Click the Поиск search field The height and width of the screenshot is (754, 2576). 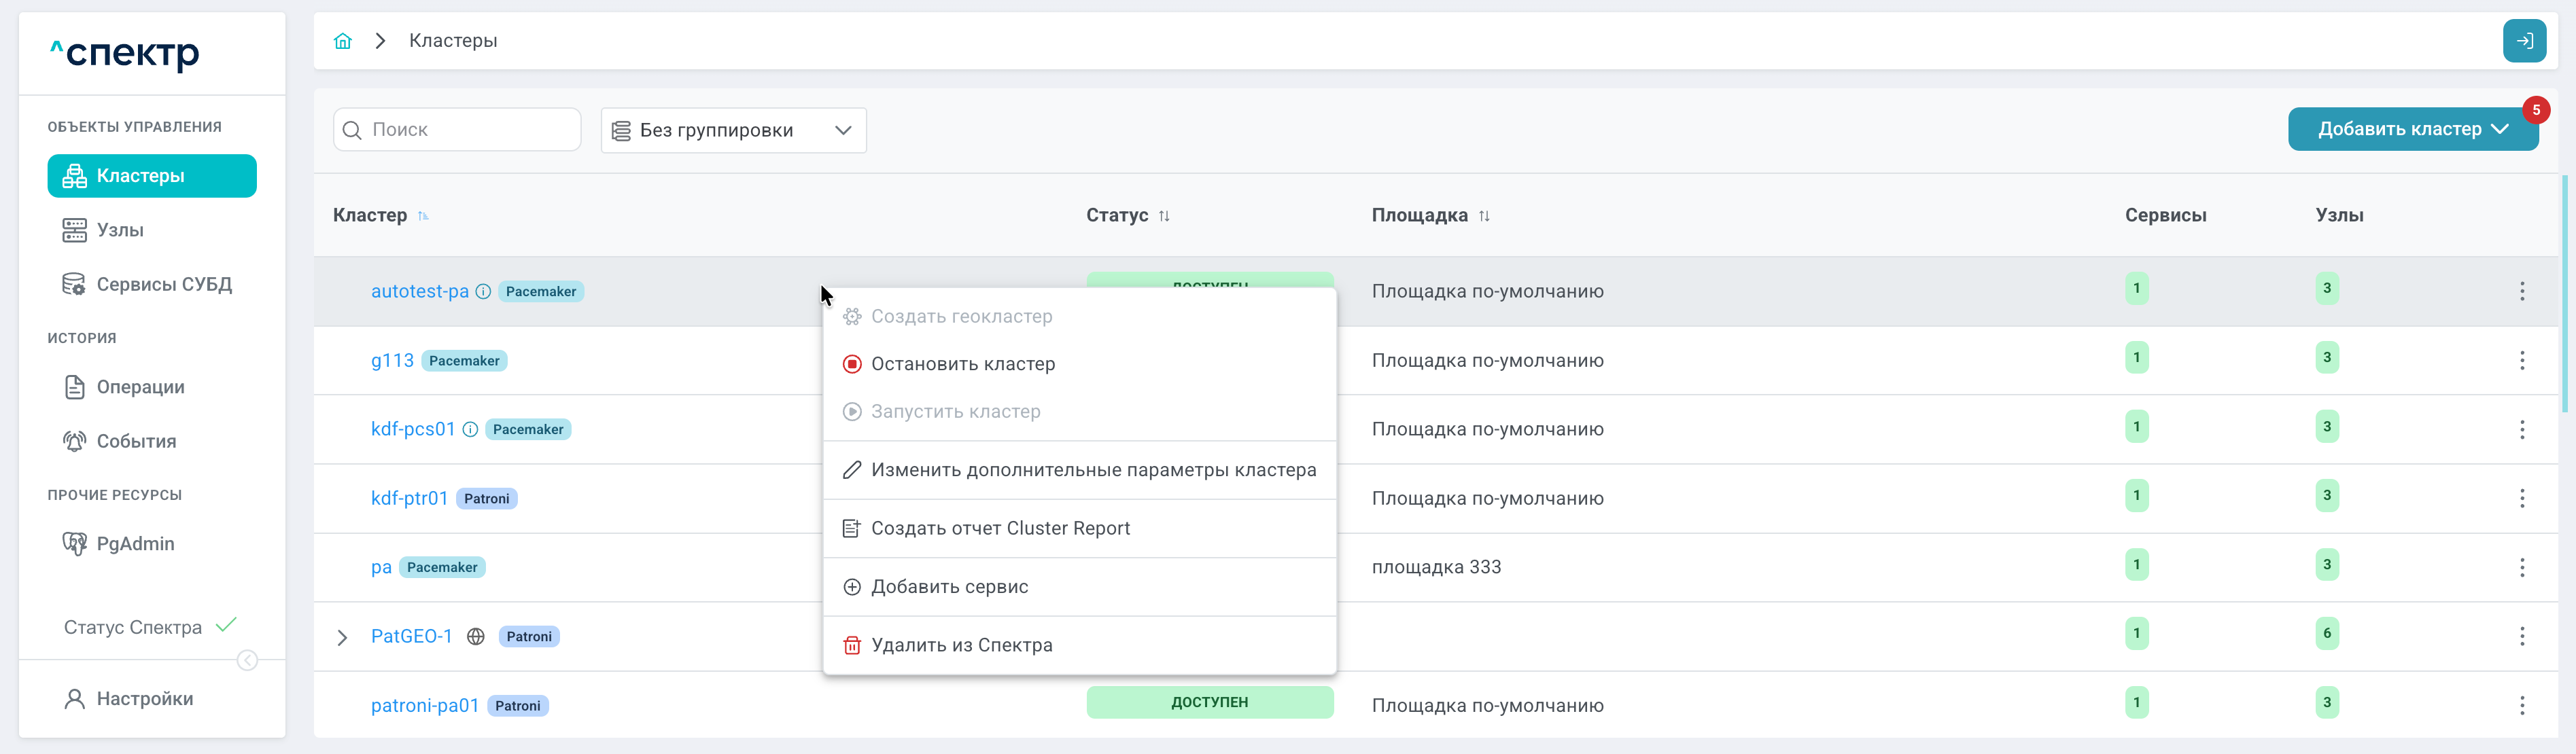pos(457,130)
